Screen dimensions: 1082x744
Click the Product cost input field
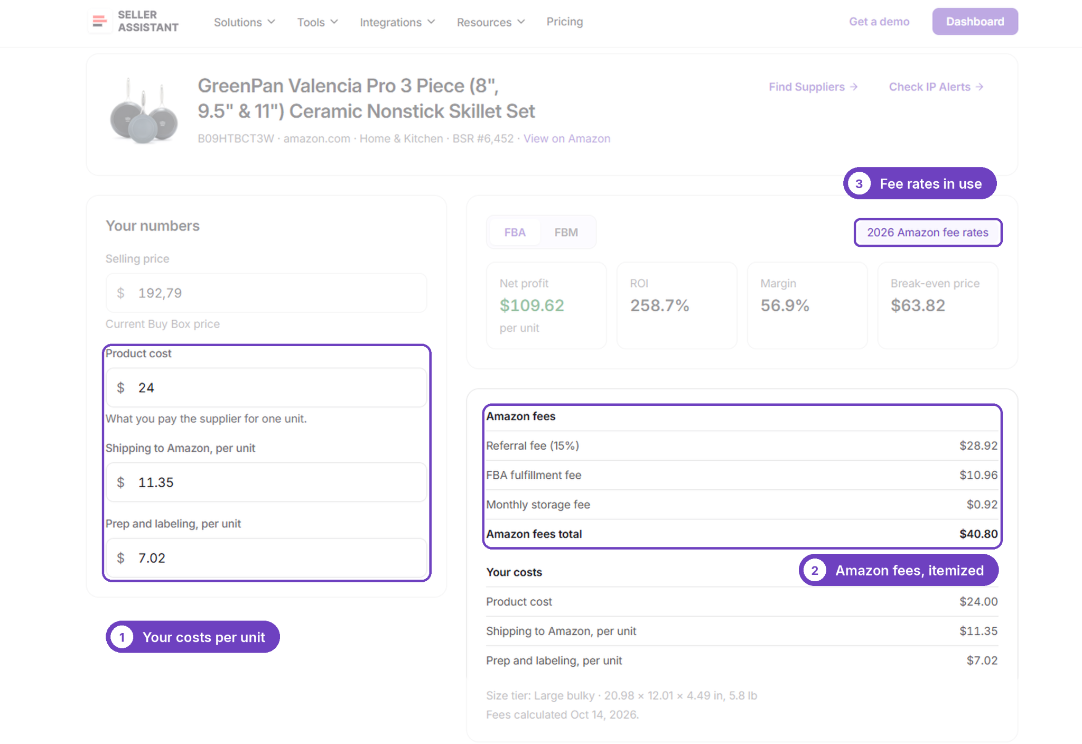(x=266, y=387)
